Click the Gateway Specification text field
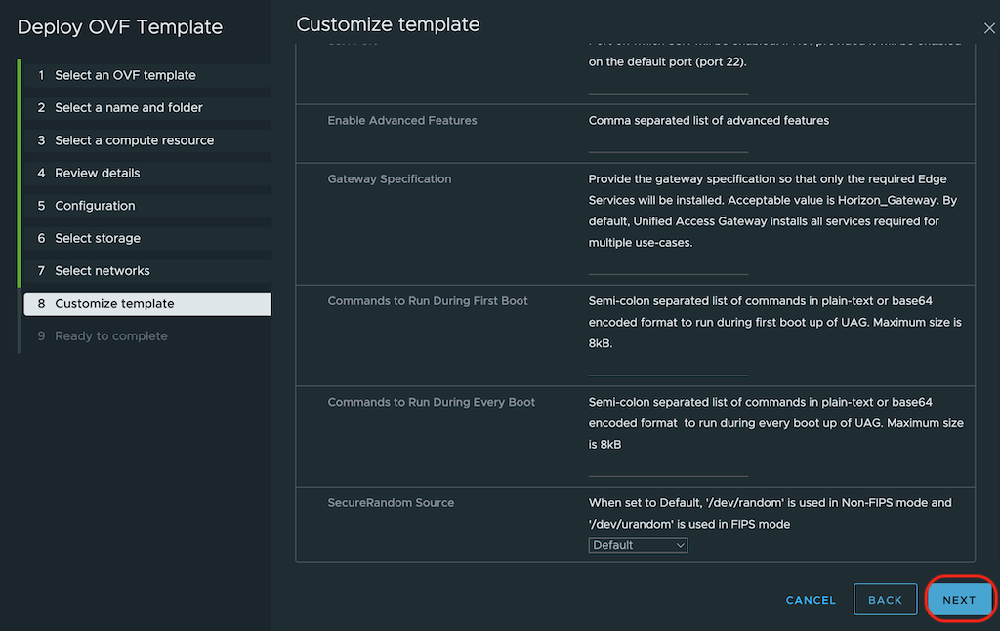 click(x=668, y=265)
